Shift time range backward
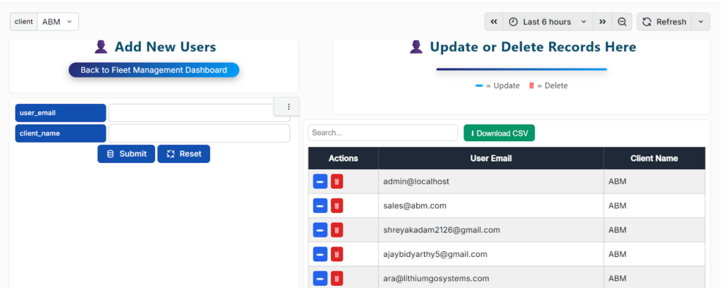The width and height of the screenshot is (721, 288). pyautogui.click(x=494, y=22)
